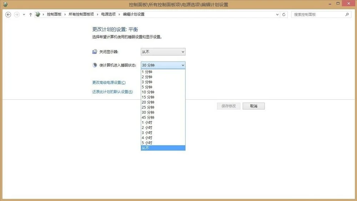Viewport: 357px width, 201px height.
Task: Click 还原此计划的默认设置 link
Action: [x=113, y=92]
